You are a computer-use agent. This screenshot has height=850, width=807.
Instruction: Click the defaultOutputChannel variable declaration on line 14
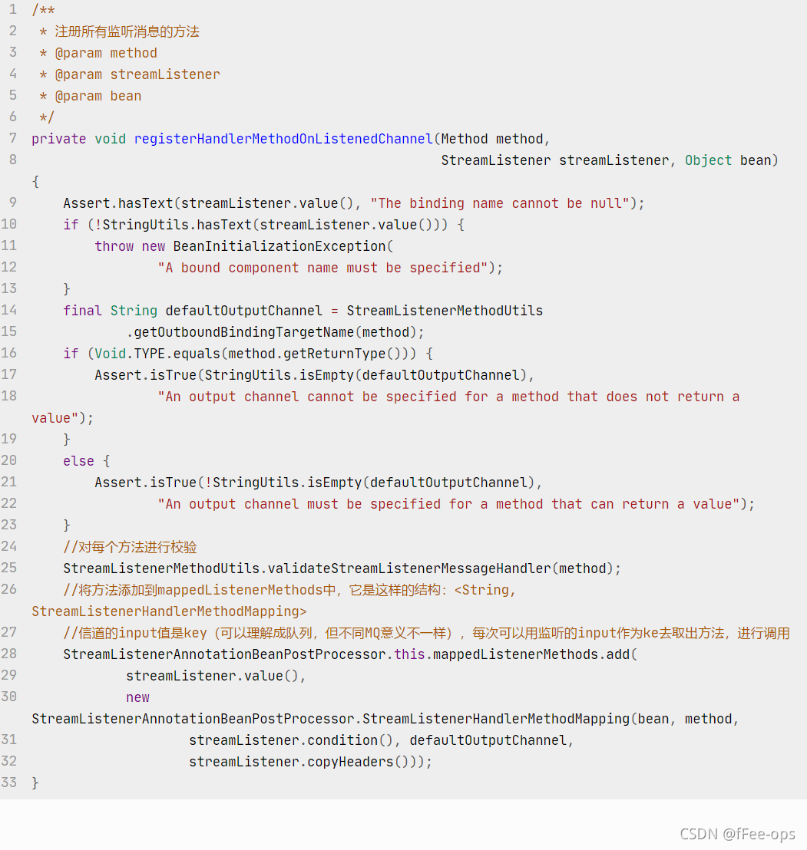243,311
